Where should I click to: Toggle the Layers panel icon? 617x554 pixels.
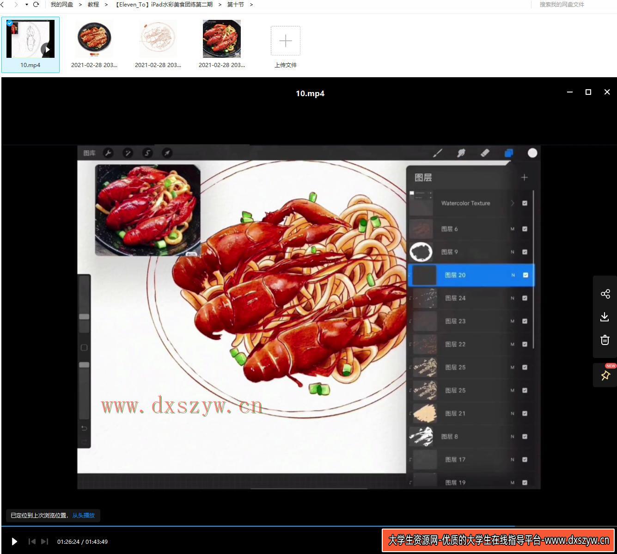[x=508, y=153]
